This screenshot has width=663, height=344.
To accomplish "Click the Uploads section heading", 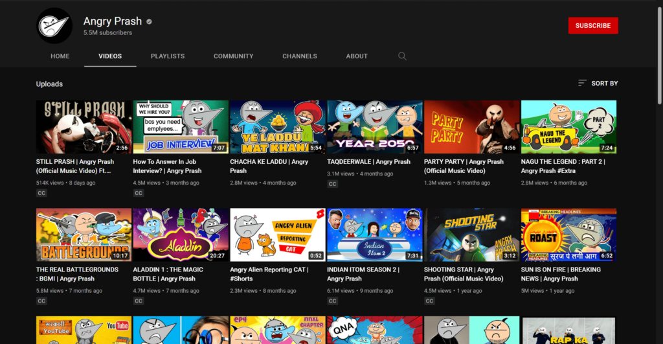I will (49, 84).
